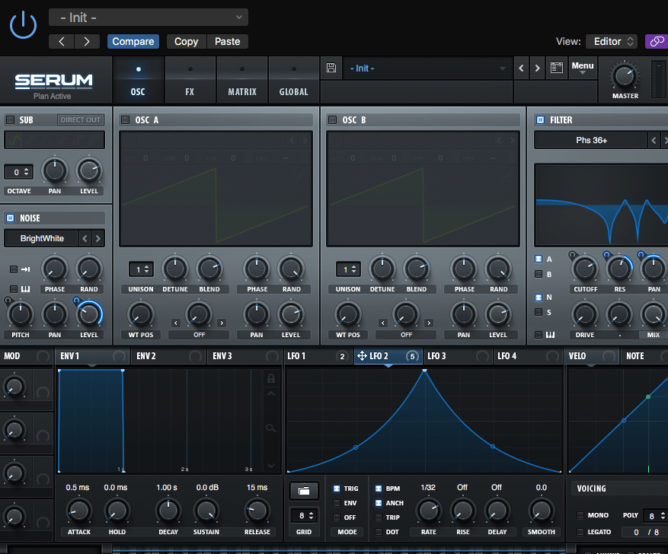Open the preset browser icon beside Menu

557,68
